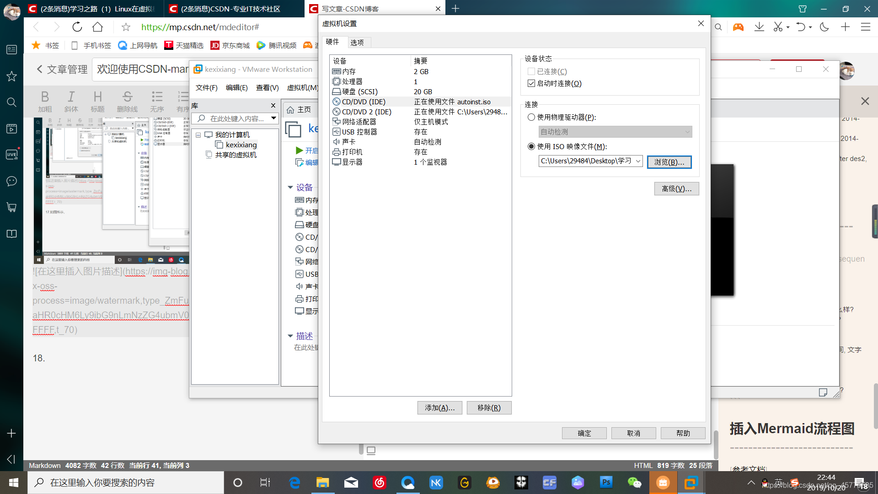
Task: Toggle the 已连接(C) checkbox
Action: (x=531, y=71)
